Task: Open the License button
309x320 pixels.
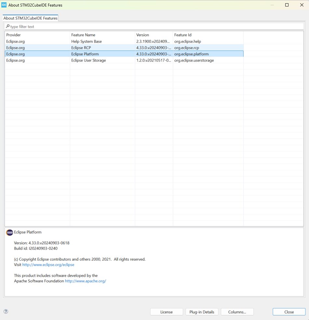Action: 167,312
